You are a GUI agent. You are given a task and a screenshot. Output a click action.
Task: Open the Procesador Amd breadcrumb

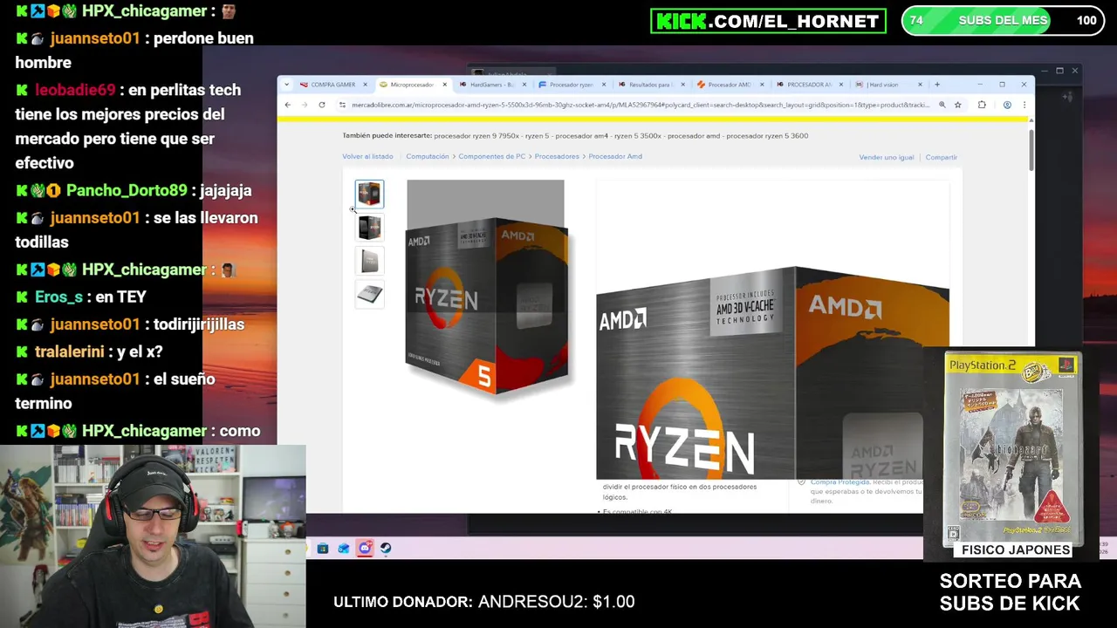point(615,156)
